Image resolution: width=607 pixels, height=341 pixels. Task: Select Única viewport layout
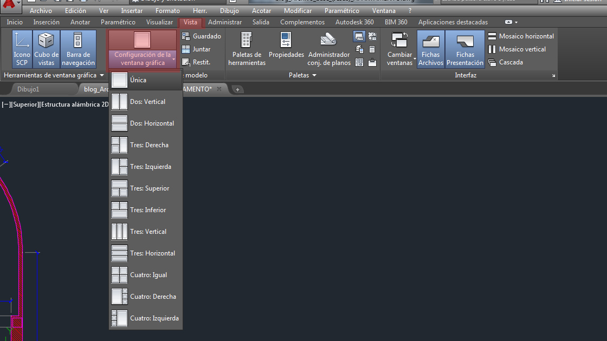pos(146,80)
